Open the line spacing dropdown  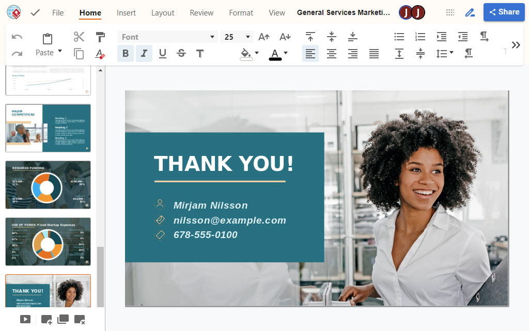coord(444,53)
